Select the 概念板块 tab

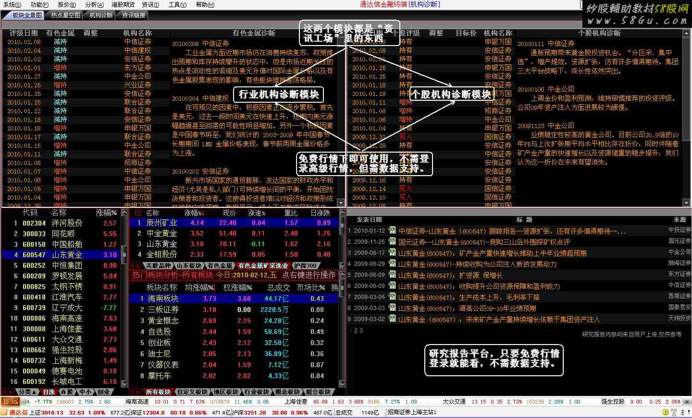pyautogui.click(x=287, y=392)
